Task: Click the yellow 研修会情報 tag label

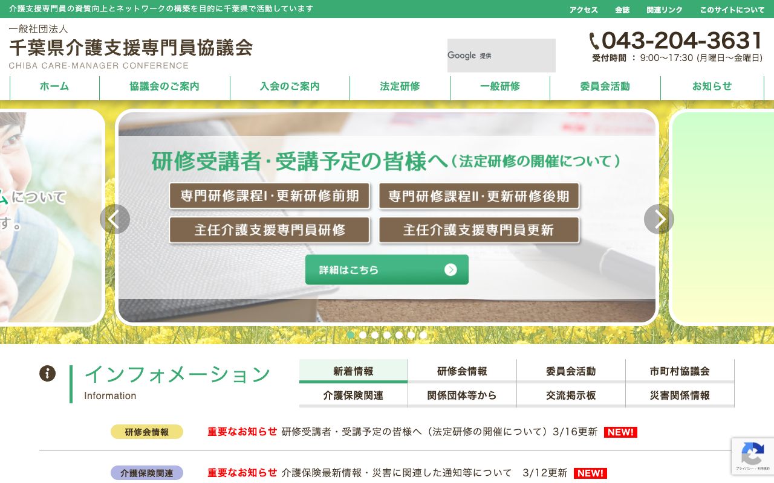Action: [x=147, y=432]
